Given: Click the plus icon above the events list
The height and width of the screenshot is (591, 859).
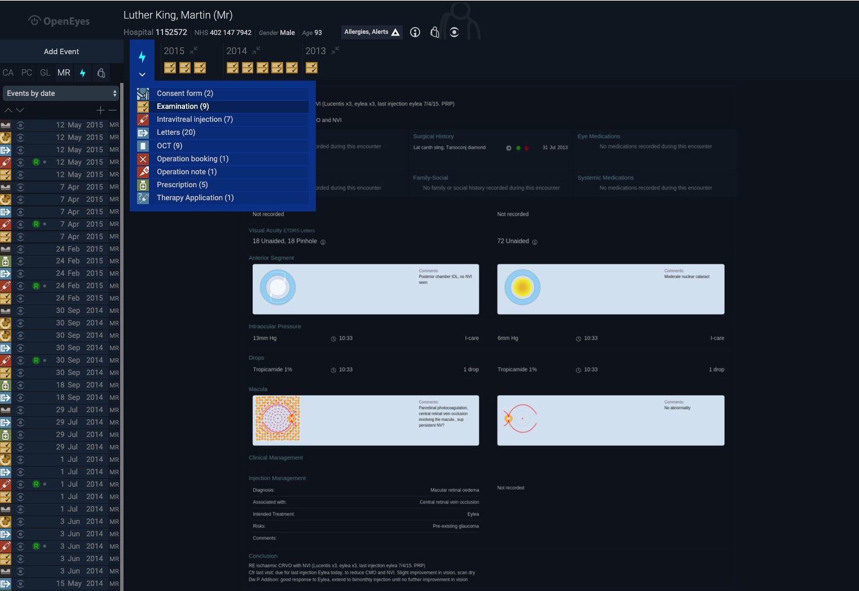Looking at the screenshot, I should coord(100,110).
